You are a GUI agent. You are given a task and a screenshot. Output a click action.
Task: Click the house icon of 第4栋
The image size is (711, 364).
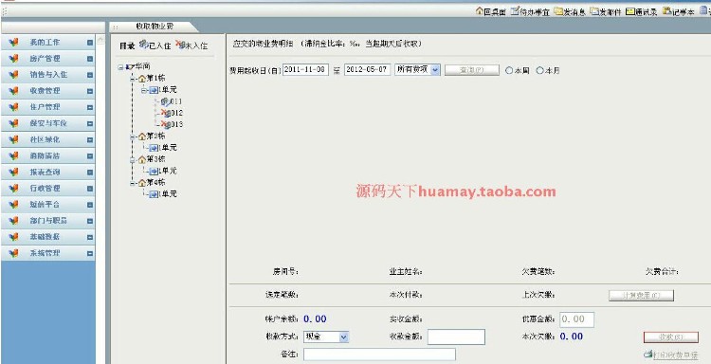pyautogui.click(x=142, y=183)
